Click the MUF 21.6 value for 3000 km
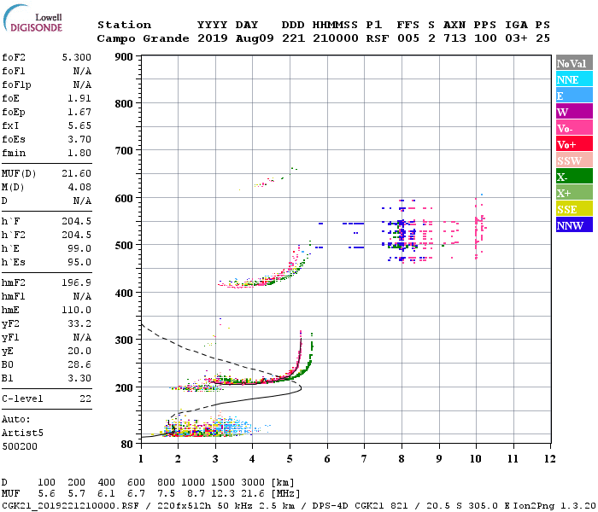Image resolution: width=598 pixels, height=512 pixels. click(253, 494)
